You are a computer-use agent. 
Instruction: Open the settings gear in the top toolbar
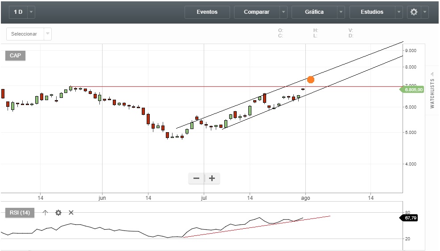414,12
